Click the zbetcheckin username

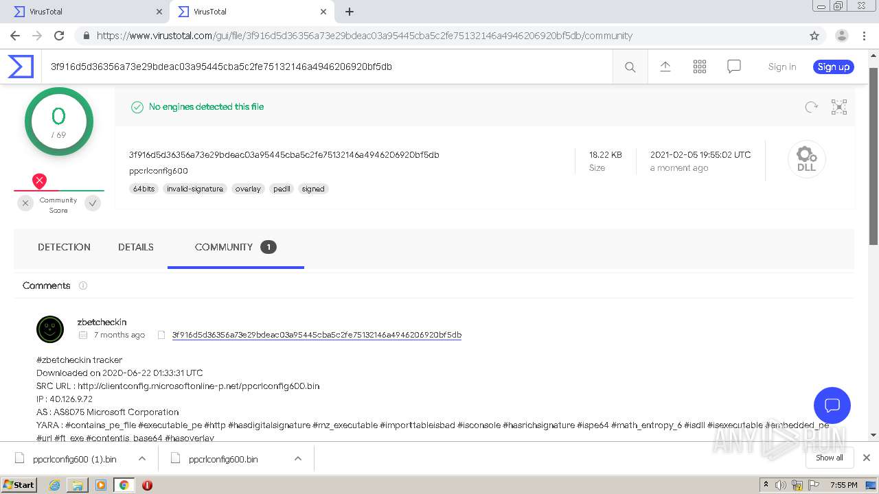[x=102, y=322]
